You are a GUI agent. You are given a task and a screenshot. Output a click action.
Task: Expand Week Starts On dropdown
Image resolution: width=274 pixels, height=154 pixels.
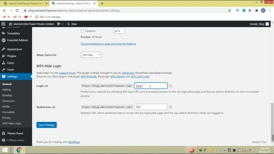[91, 55]
